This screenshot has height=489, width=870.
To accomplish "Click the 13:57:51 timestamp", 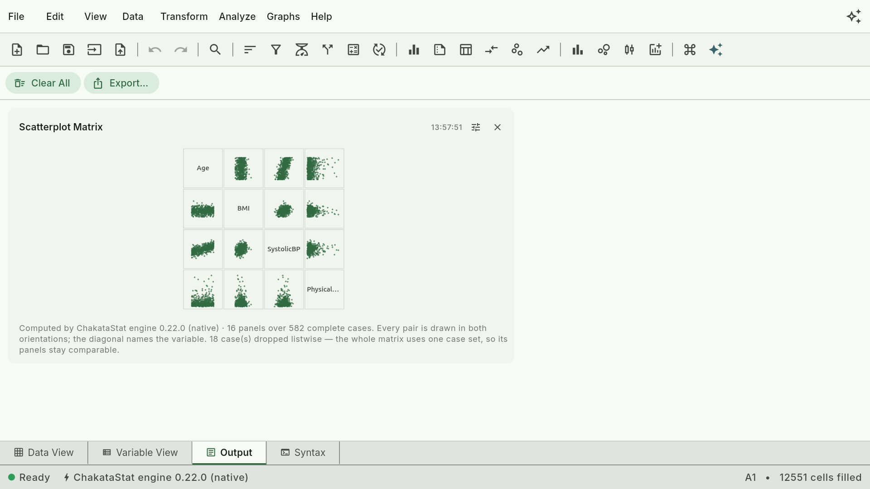I will (446, 127).
